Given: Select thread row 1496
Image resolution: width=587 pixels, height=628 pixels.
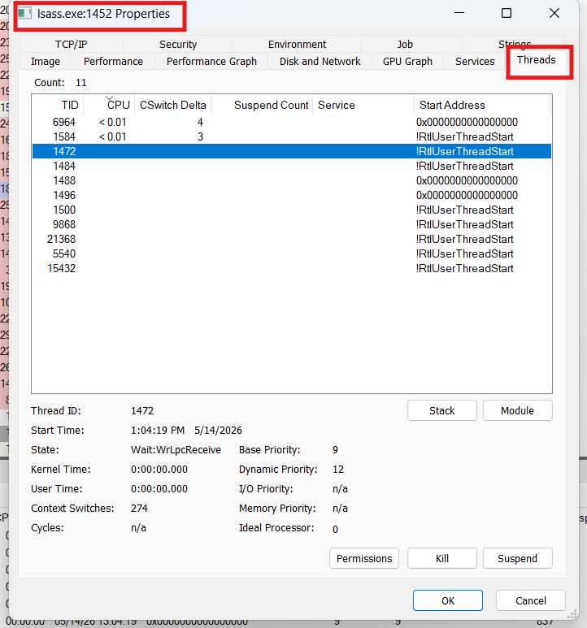Looking at the screenshot, I should tap(292, 196).
